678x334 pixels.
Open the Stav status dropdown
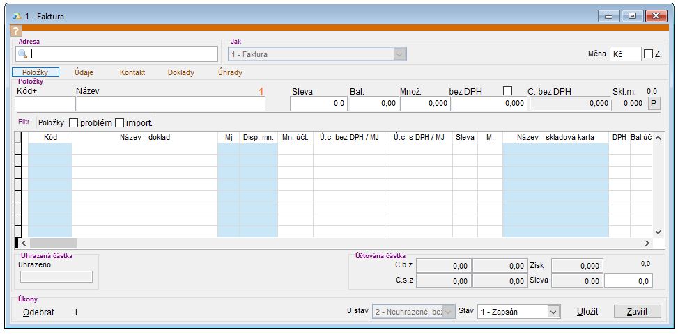coord(553,312)
